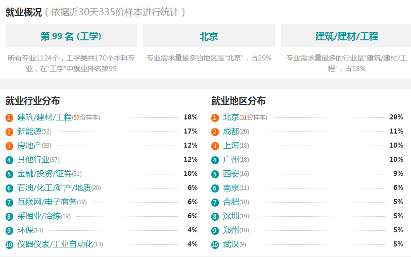Open the 采掘业/冶炼 industry link
The image size is (411, 257).
[x=39, y=216]
